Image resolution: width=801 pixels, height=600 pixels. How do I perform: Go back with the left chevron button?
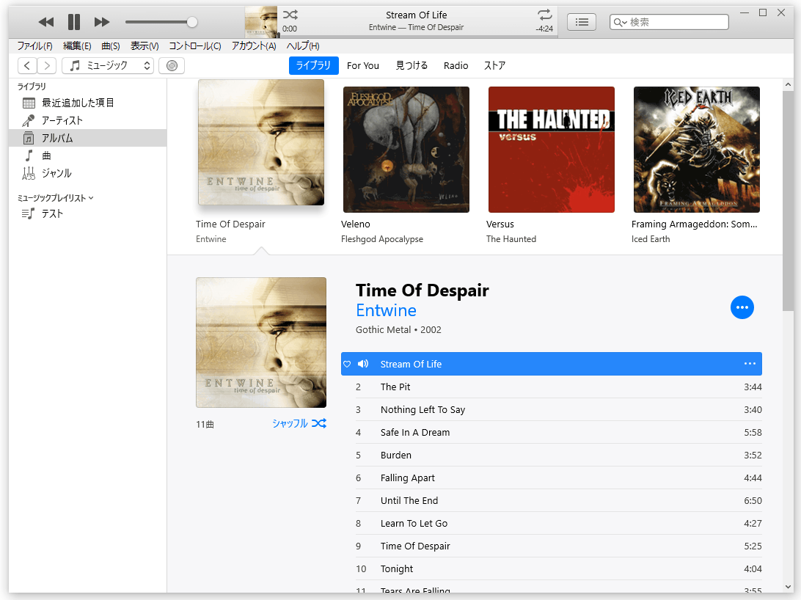point(27,65)
